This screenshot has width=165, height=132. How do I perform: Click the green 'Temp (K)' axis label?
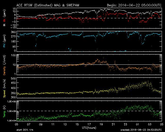tap(4, 112)
